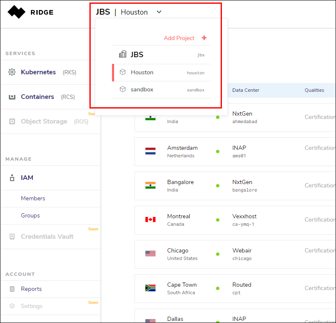Click the Webair chicago data center
This screenshot has width=336, height=323.
tap(242, 254)
